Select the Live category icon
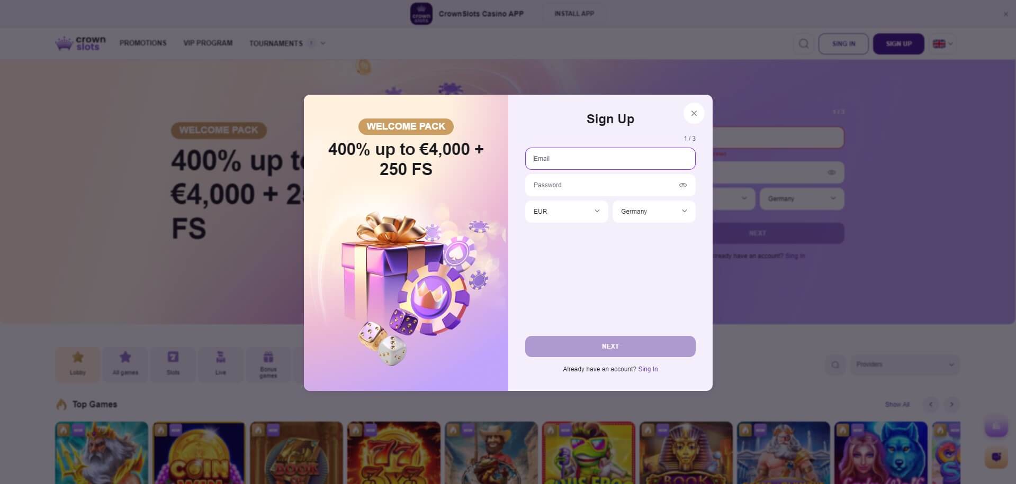Image resolution: width=1016 pixels, height=484 pixels. pyautogui.click(x=221, y=364)
